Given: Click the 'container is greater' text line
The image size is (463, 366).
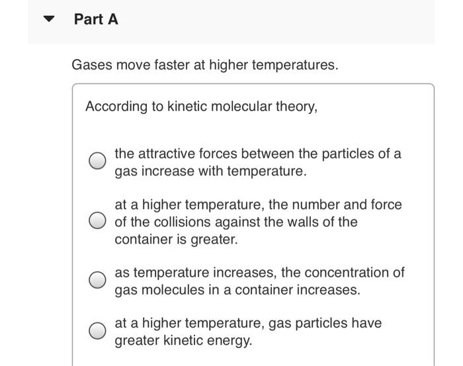Looking at the screenshot, I should (x=176, y=240).
